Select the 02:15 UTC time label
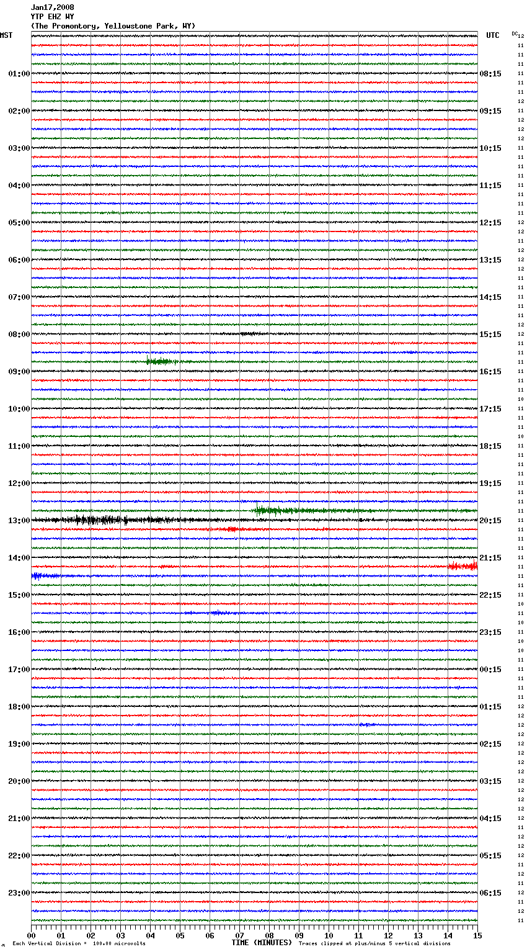This screenshot has width=527, height=952. click(490, 744)
